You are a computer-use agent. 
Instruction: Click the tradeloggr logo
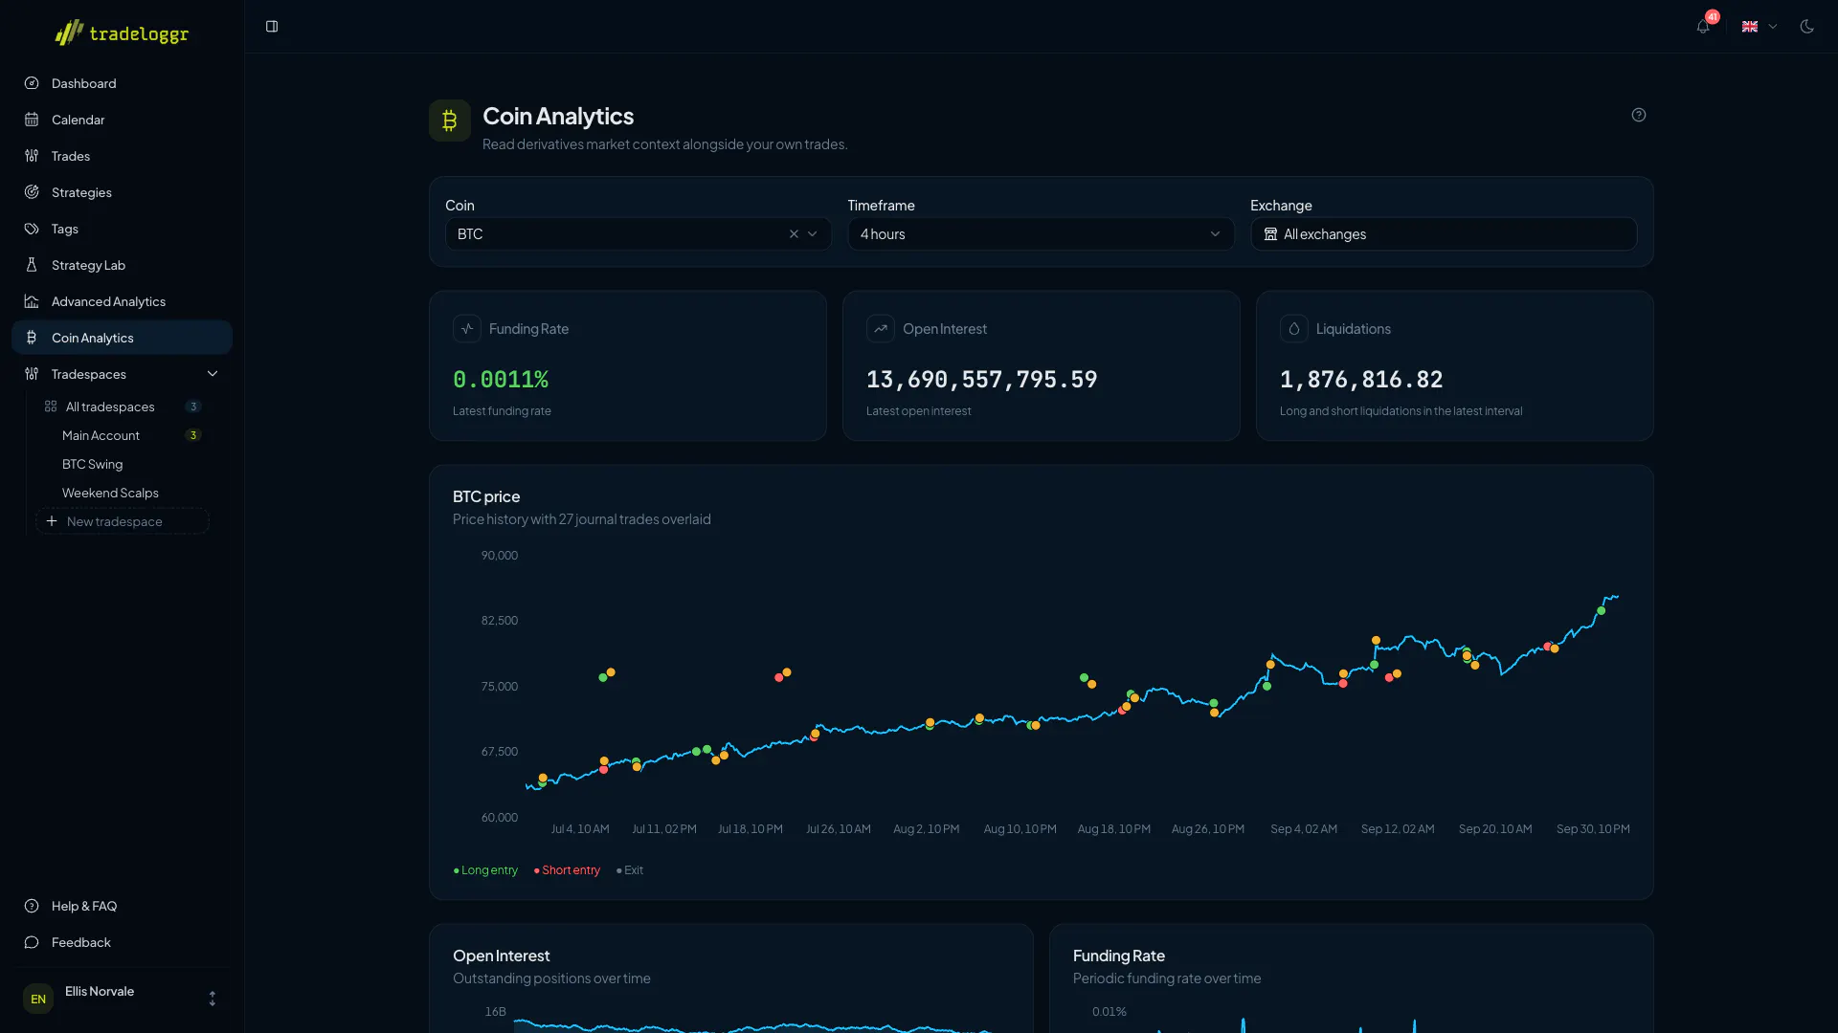[122, 33]
